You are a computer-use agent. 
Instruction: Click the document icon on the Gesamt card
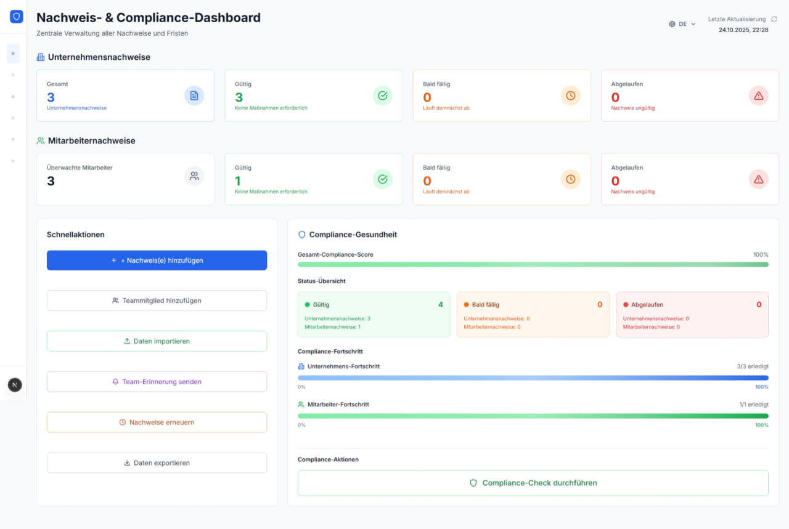point(194,95)
